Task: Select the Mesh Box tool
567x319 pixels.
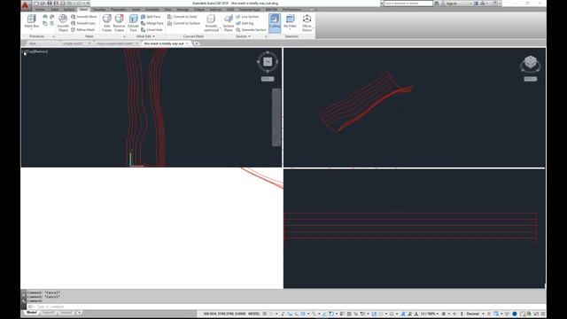Action: click(x=32, y=21)
